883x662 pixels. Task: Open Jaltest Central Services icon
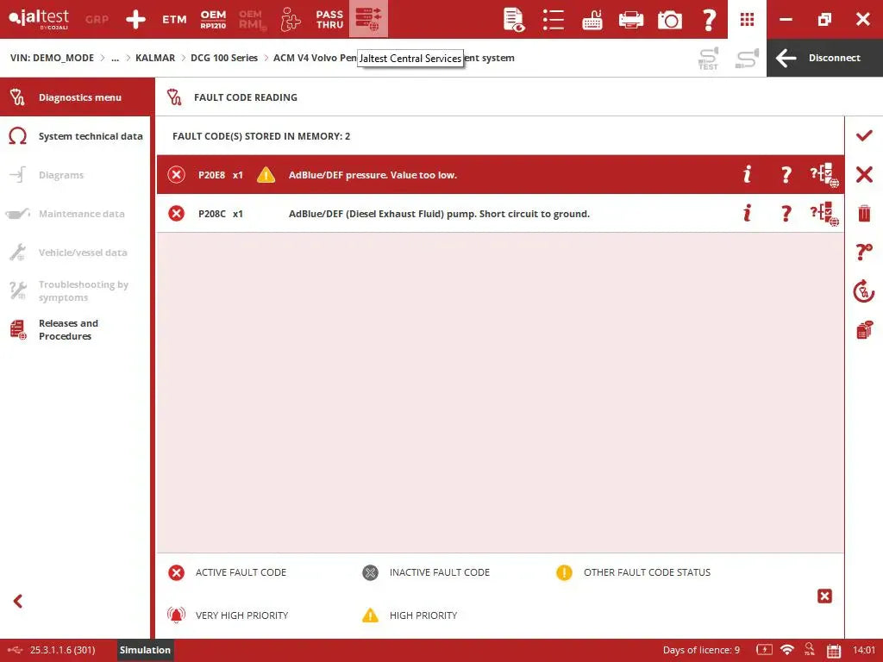click(x=368, y=19)
